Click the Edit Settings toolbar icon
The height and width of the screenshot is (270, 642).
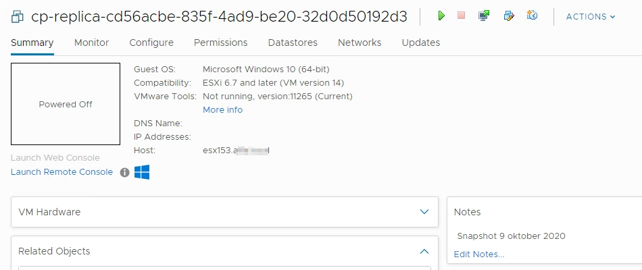[x=508, y=16]
